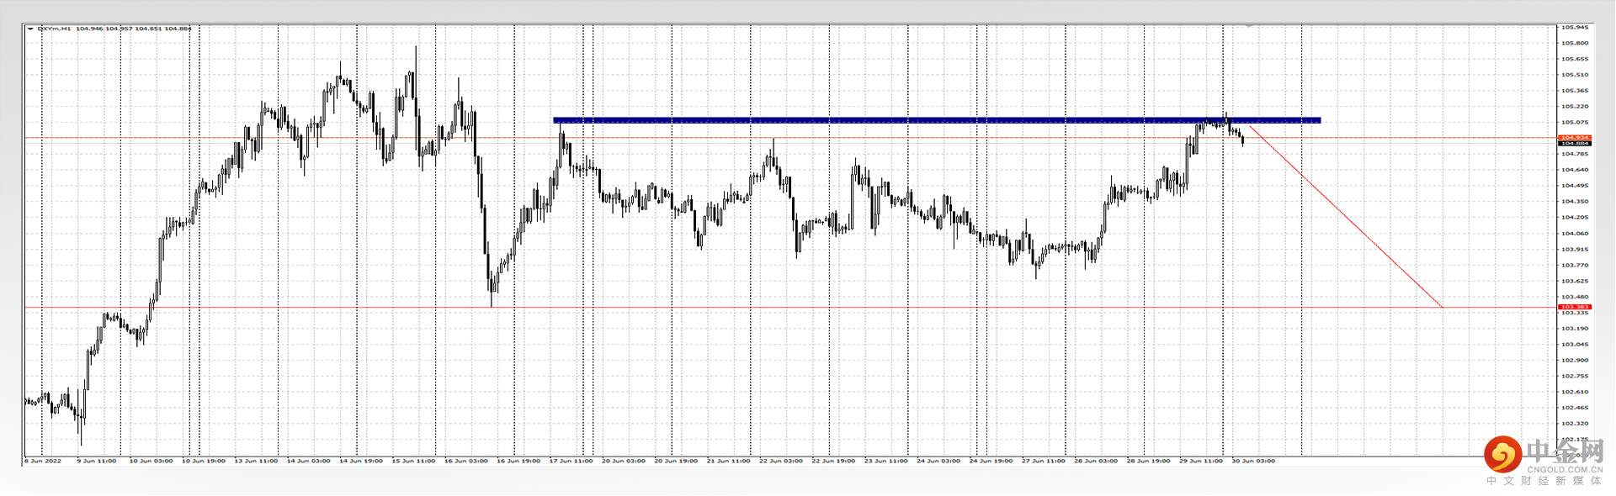Click the 28 Jun 19:00 time axis label

(x=1148, y=461)
